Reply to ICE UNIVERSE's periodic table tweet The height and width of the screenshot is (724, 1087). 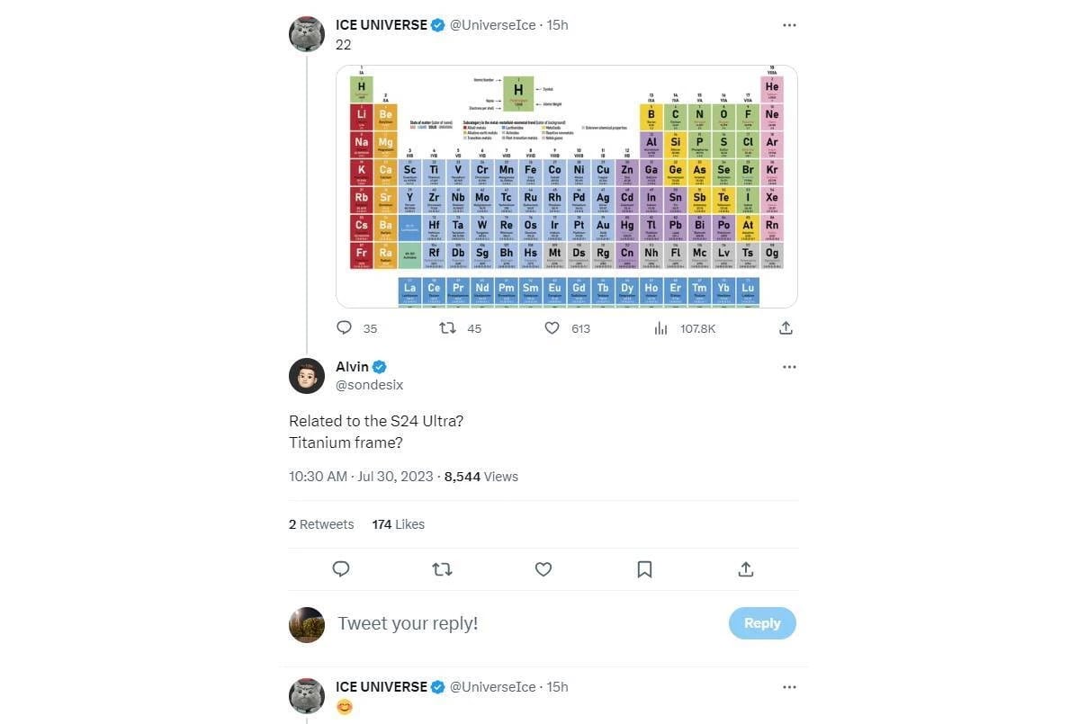pyautogui.click(x=344, y=327)
